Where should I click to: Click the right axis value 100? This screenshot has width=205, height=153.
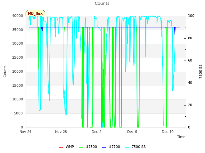point(191,16)
